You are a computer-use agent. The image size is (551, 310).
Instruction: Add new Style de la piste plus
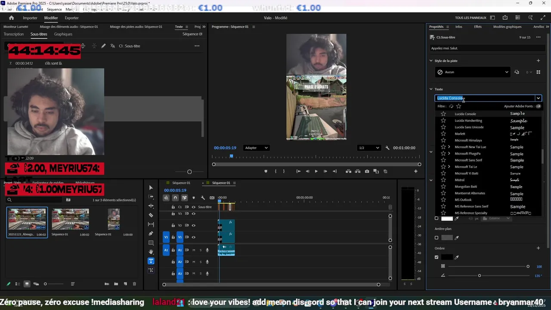538,61
